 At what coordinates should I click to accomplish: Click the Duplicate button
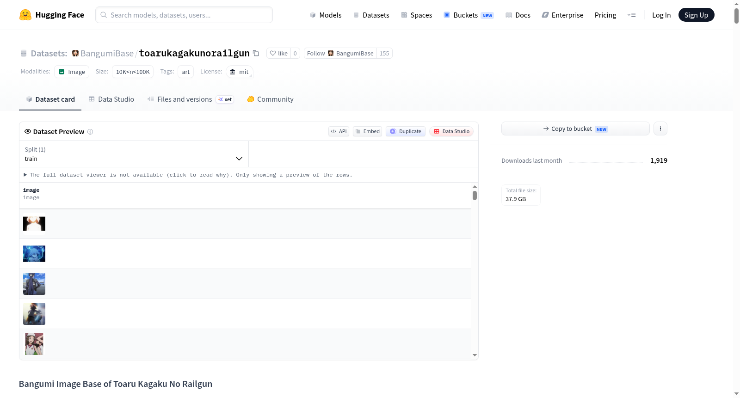406,131
